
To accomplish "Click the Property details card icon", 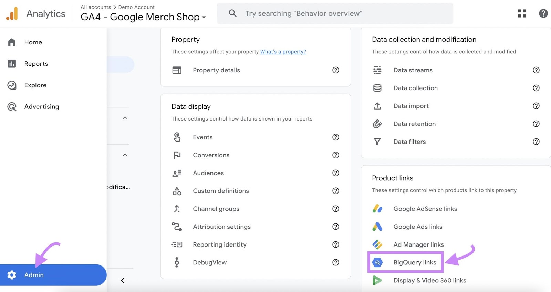I will coord(177,70).
